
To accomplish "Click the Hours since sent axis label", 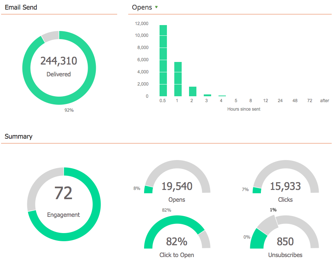I will 244,109.
